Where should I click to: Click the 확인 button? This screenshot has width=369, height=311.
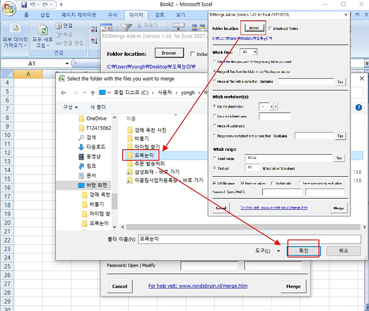pos(303,251)
